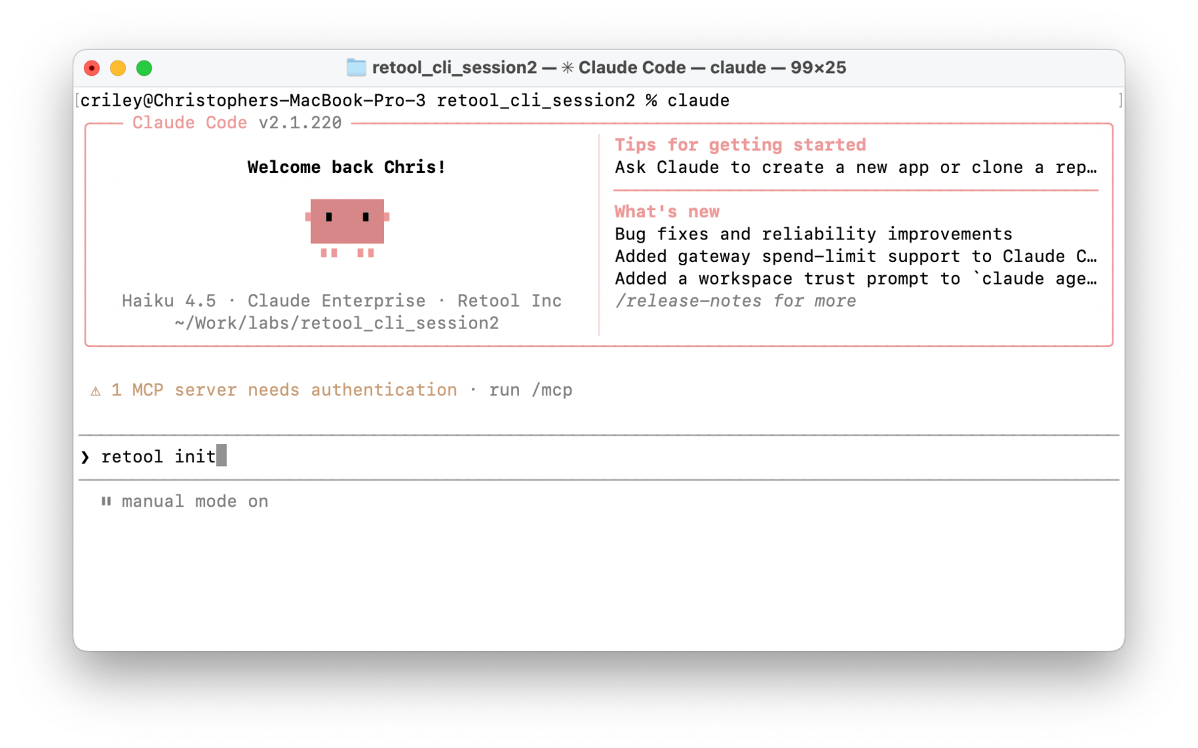Image resolution: width=1198 pixels, height=748 pixels.
Task: Click '1 MCP server needs authentication' warning
Action: click(284, 390)
